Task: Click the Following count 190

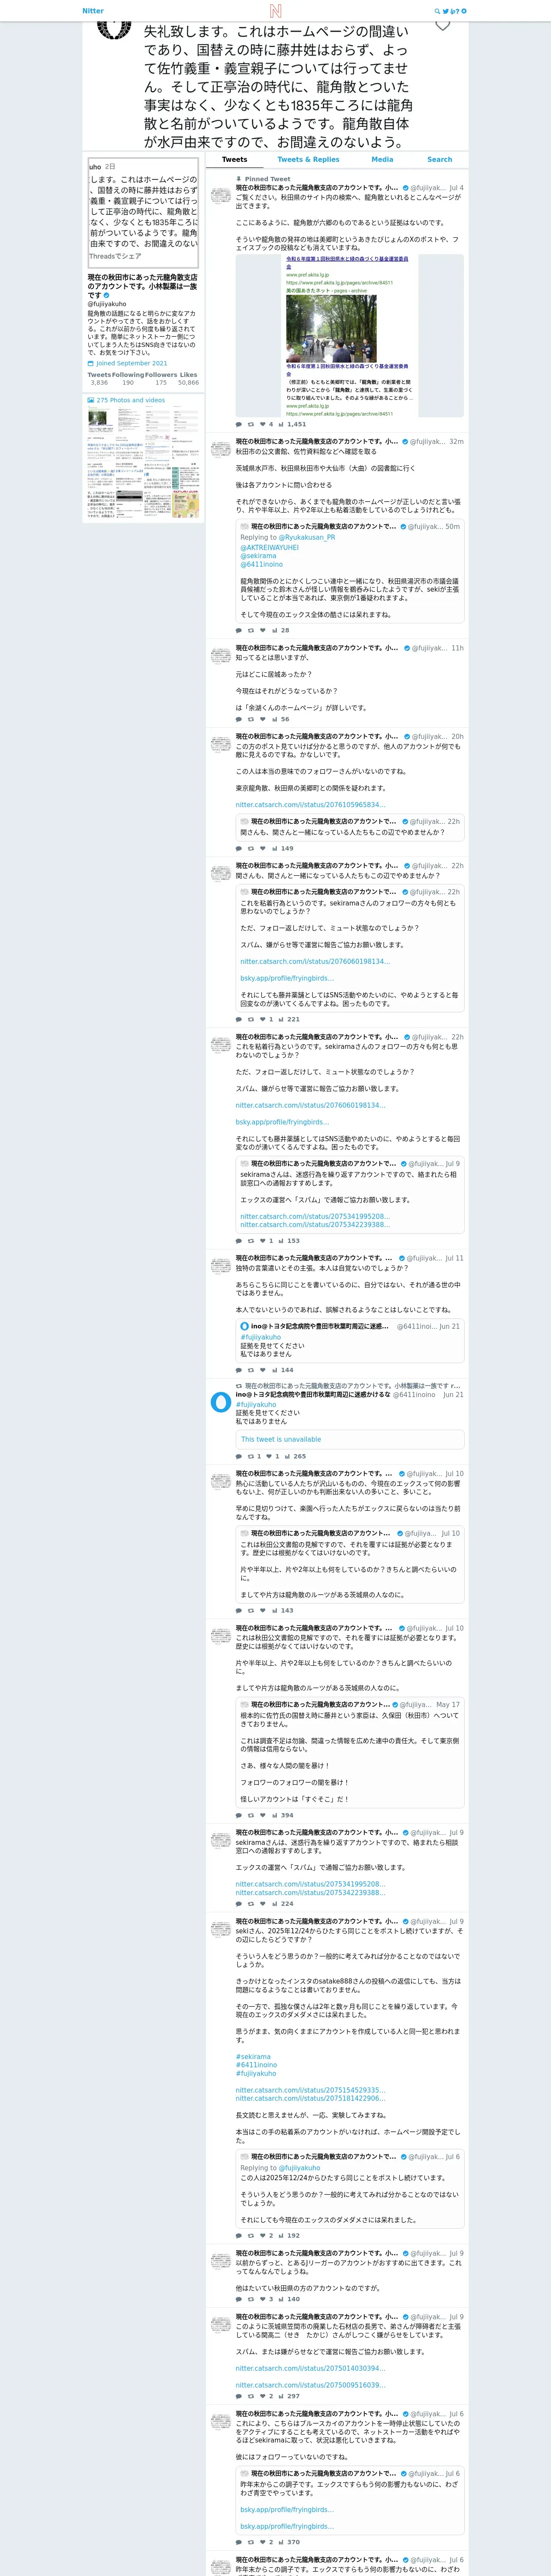Action: (128, 382)
